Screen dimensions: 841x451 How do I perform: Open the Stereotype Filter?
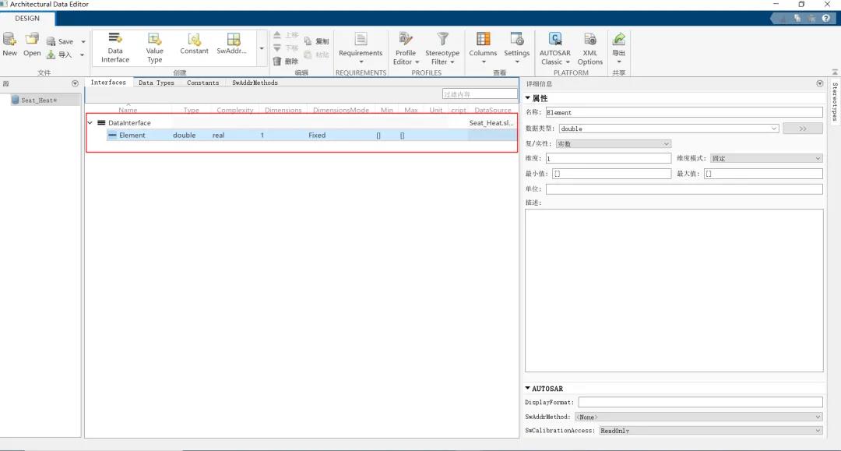pyautogui.click(x=442, y=48)
